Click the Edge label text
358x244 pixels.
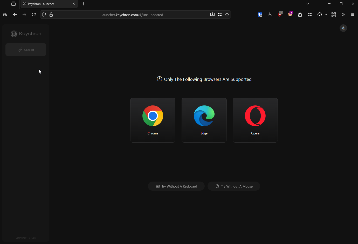coord(204,133)
